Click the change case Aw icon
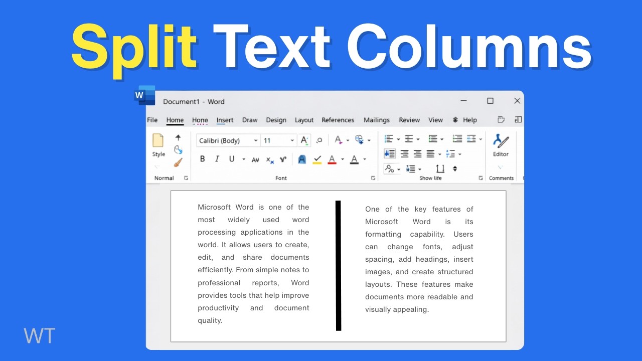The height and width of the screenshot is (361, 642). click(255, 159)
